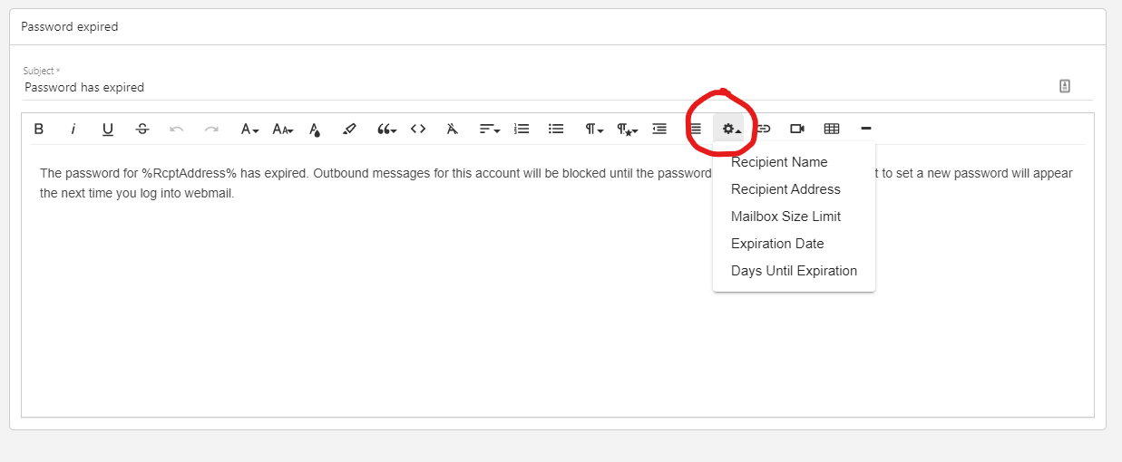Click the insert link icon
Image resolution: width=1122 pixels, height=462 pixels.
point(764,129)
